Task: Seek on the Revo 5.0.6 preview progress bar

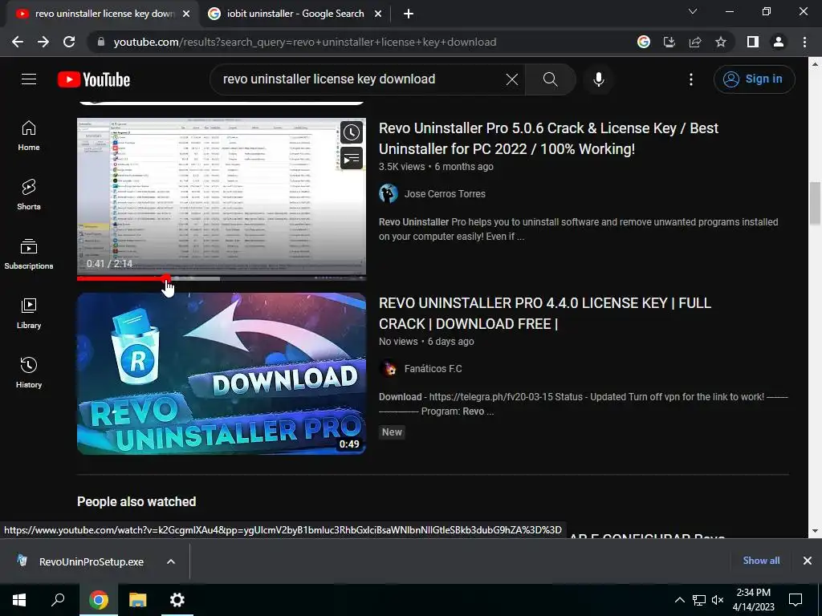Action: point(222,278)
